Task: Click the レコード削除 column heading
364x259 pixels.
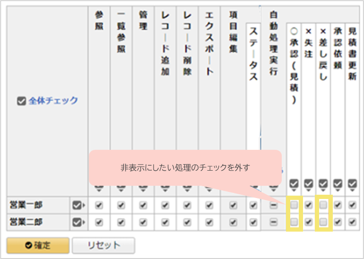Action: (187, 43)
